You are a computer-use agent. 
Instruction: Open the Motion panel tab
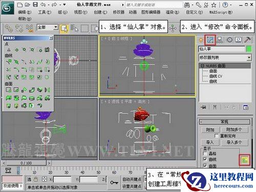[x=229, y=40]
